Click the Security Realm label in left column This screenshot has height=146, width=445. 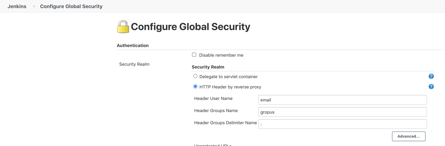click(134, 64)
